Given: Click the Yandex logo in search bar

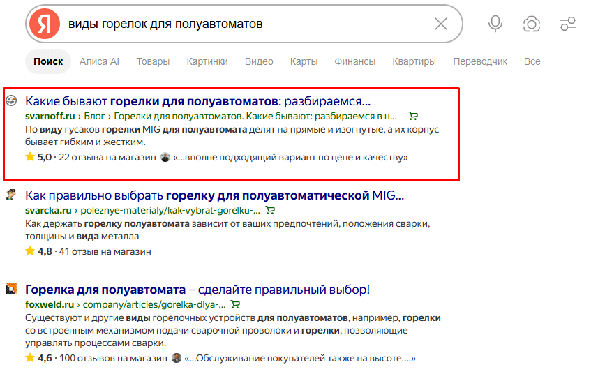Looking at the screenshot, I should tap(45, 24).
